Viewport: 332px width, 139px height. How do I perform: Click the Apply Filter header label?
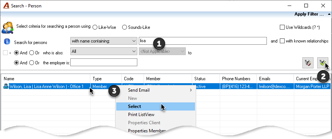[x=309, y=14]
